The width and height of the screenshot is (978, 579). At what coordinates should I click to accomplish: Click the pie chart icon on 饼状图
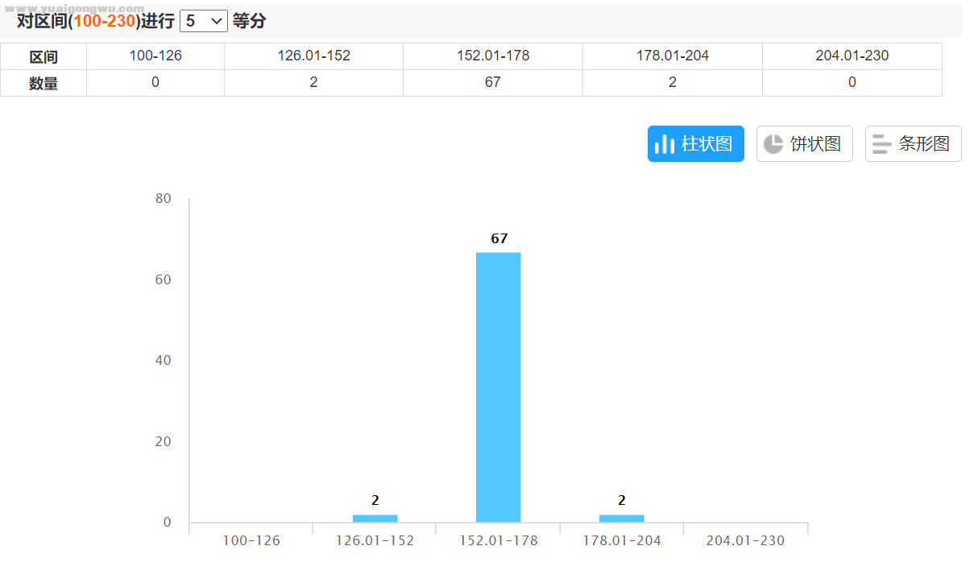773,144
